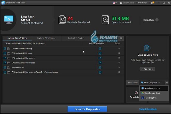171x114 pixels.
Task: Uncheck the Pictures folder checkbox
Action: pyautogui.click(x=5, y=53)
